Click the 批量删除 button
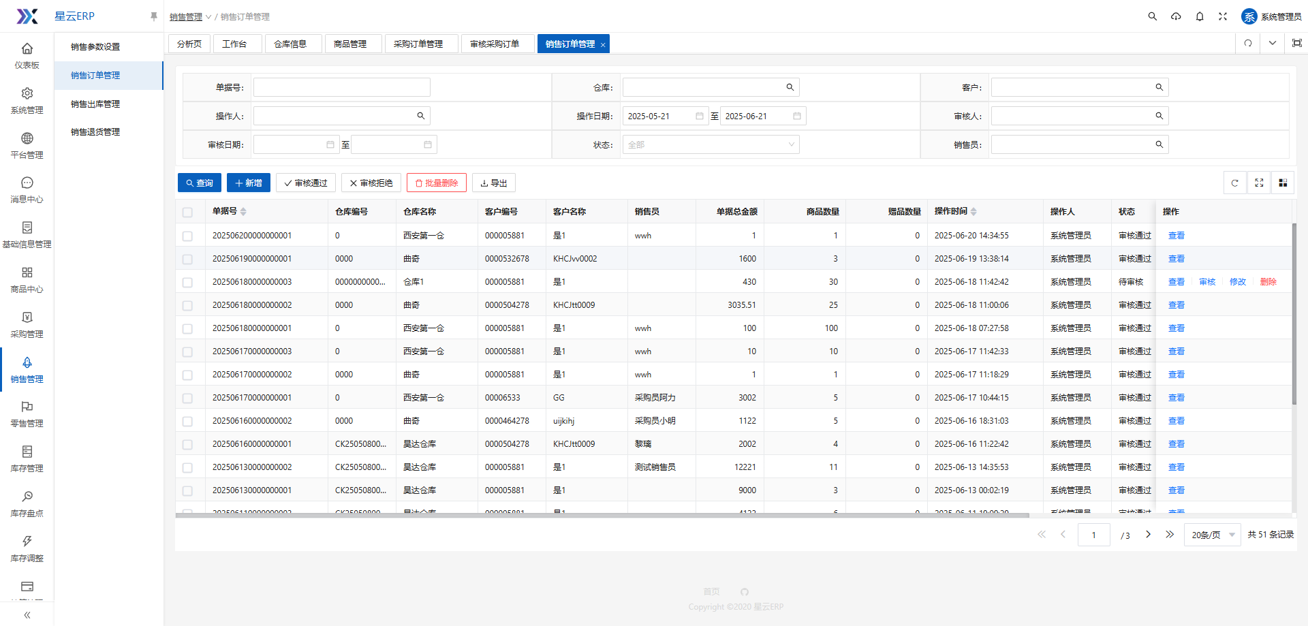The width and height of the screenshot is (1308, 626). (436, 183)
